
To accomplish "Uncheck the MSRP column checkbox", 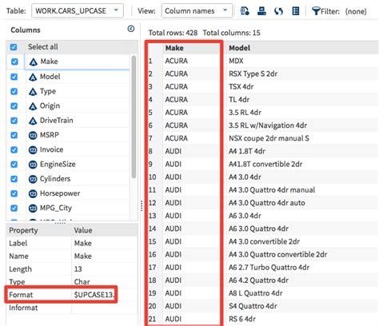I will click(14, 135).
